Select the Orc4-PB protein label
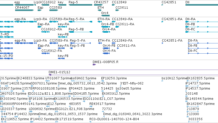This screenshot has width=218, height=123. 109,46
